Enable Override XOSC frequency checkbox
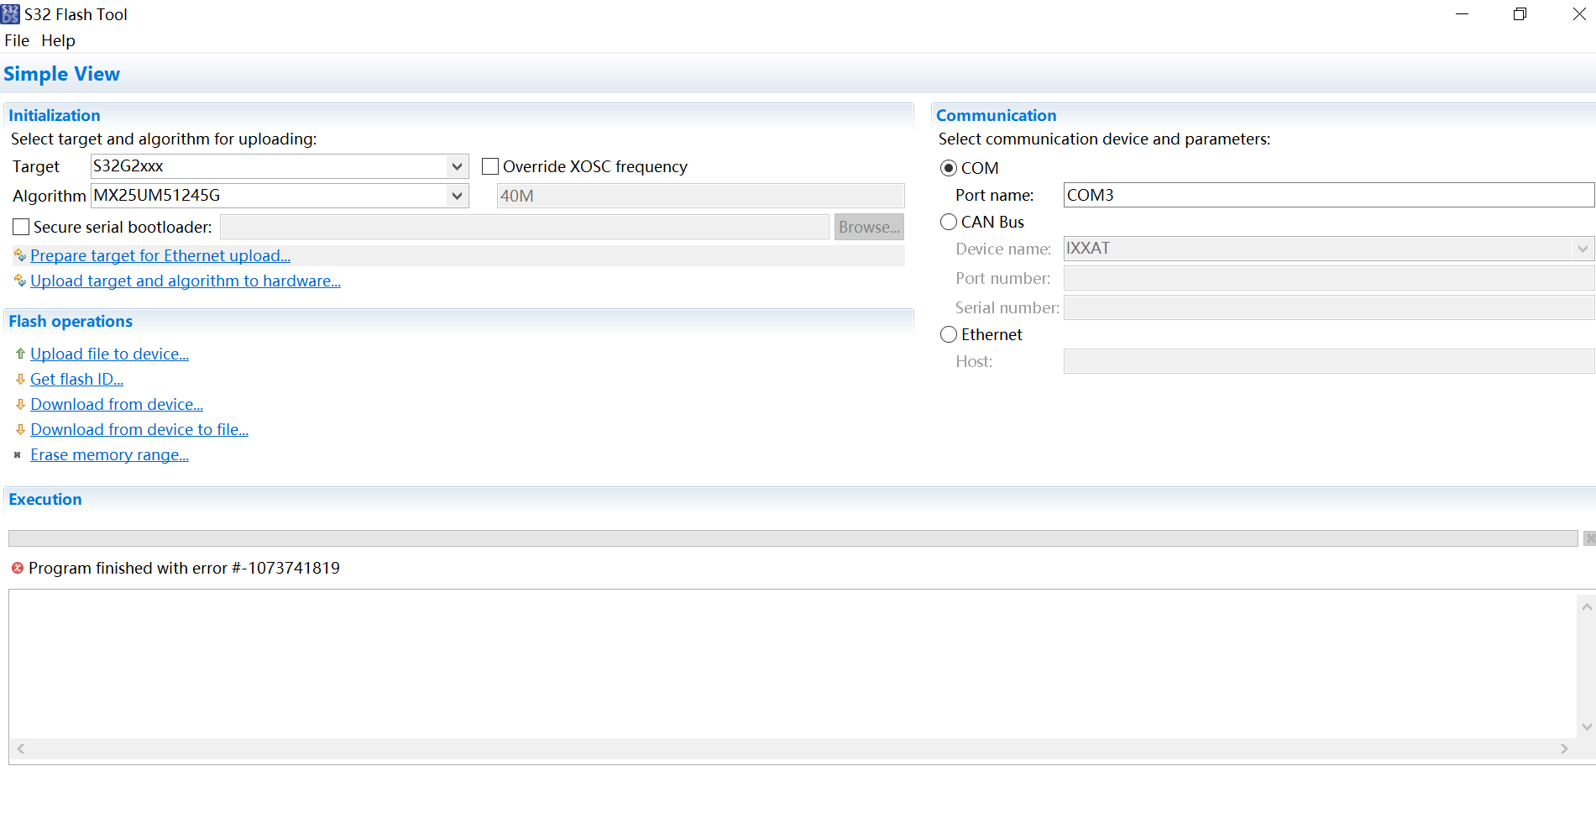 (x=490, y=166)
